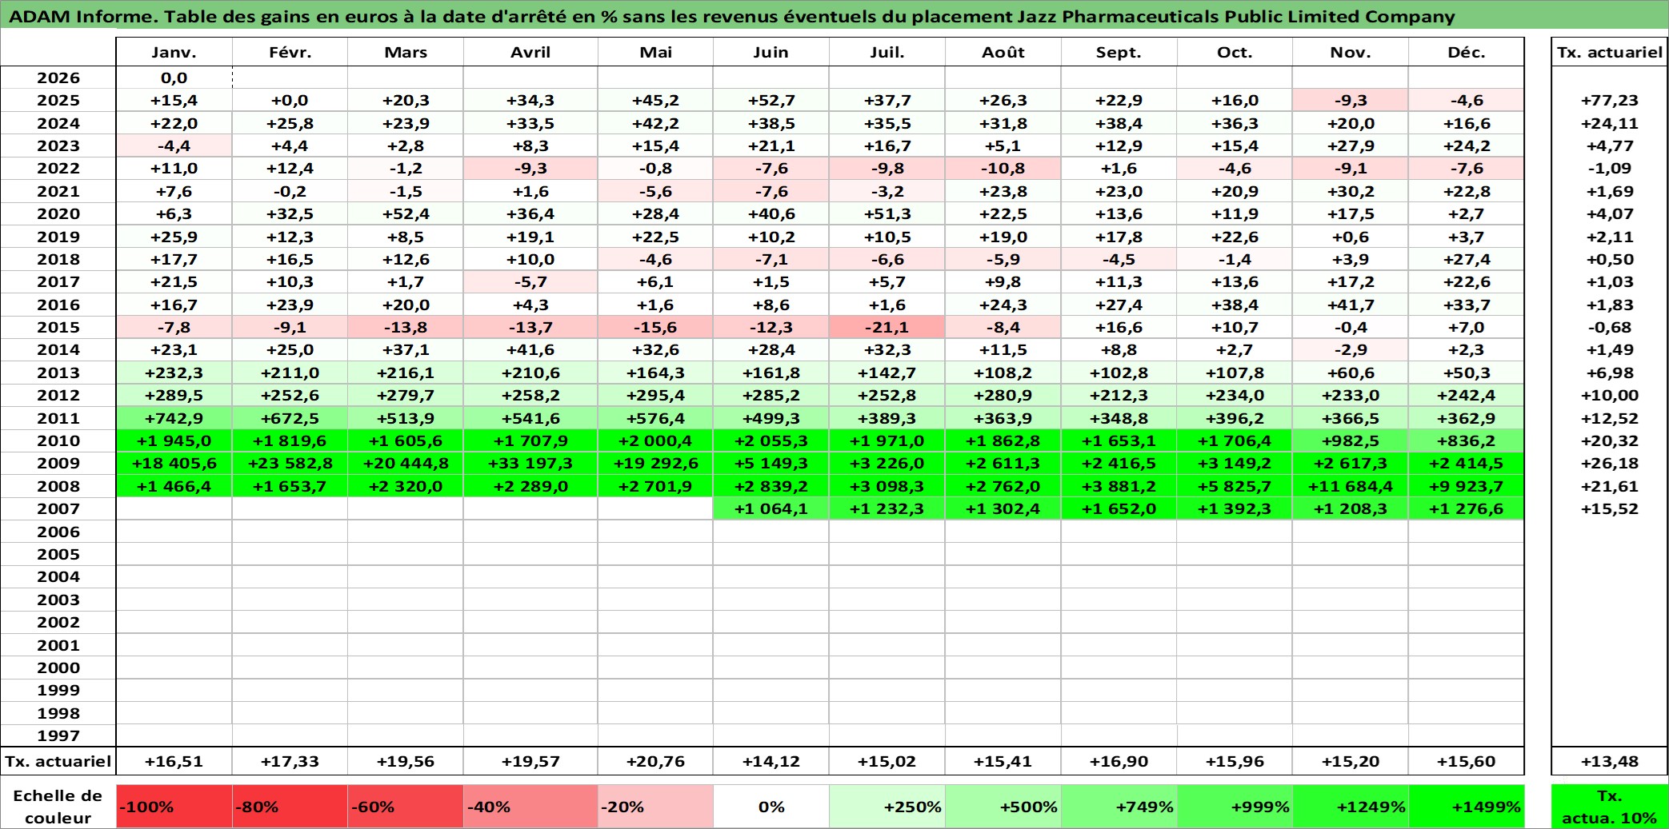Select the -60% color scale swatch
The height and width of the screenshot is (829, 1669).
406,807
